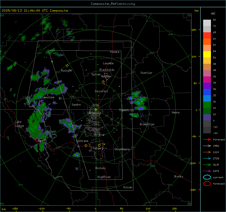Click the yellow diamond marker near RedDeer
The image size is (226, 212).
pos(103,82)
